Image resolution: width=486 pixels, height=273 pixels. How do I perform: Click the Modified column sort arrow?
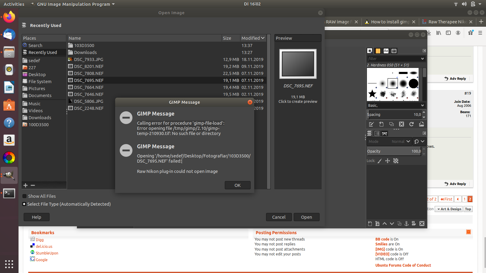[x=263, y=38]
